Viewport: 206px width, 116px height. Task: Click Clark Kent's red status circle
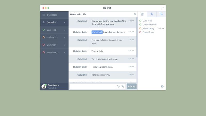pos(44,45)
